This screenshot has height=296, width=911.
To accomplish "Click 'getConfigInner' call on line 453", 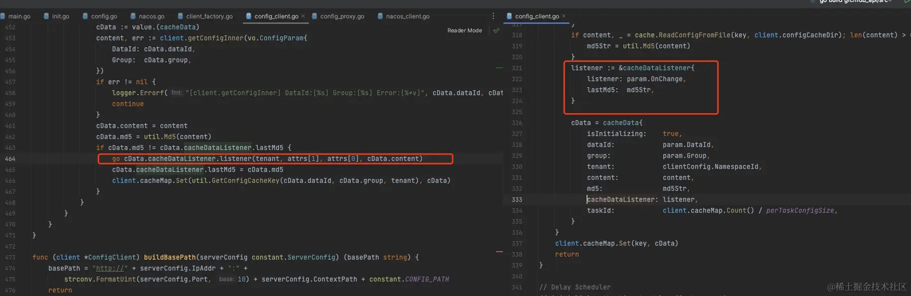I will (x=216, y=38).
